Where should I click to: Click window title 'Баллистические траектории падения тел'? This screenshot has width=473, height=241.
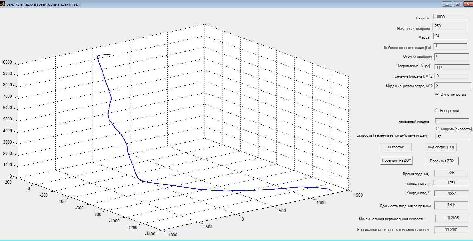tap(43, 4)
